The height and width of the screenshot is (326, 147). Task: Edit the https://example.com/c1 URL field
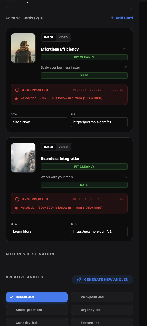99,122
